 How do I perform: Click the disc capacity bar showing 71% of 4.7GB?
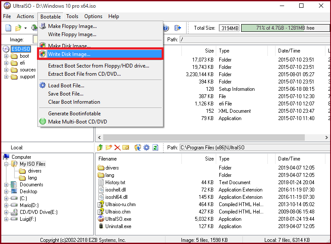point(285,28)
